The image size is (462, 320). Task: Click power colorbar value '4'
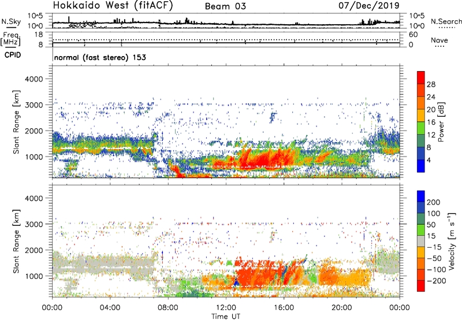429,160
